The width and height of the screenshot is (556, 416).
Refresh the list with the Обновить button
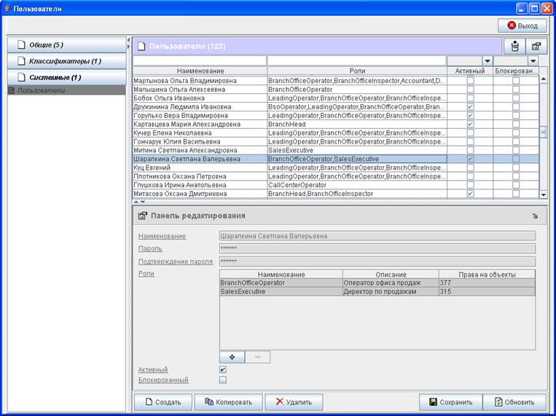(514, 401)
